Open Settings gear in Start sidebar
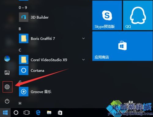Viewport: 153px width, 117px height. point(7,87)
